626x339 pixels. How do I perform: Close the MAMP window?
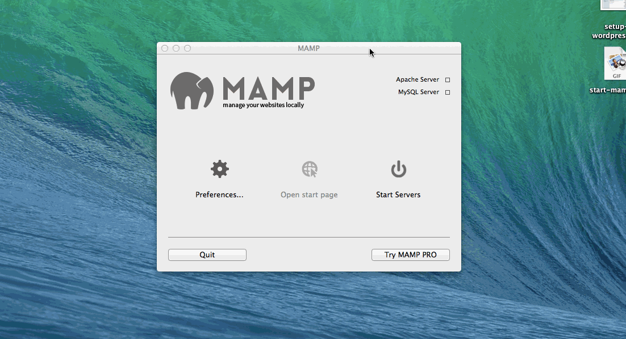[x=165, y=48]
